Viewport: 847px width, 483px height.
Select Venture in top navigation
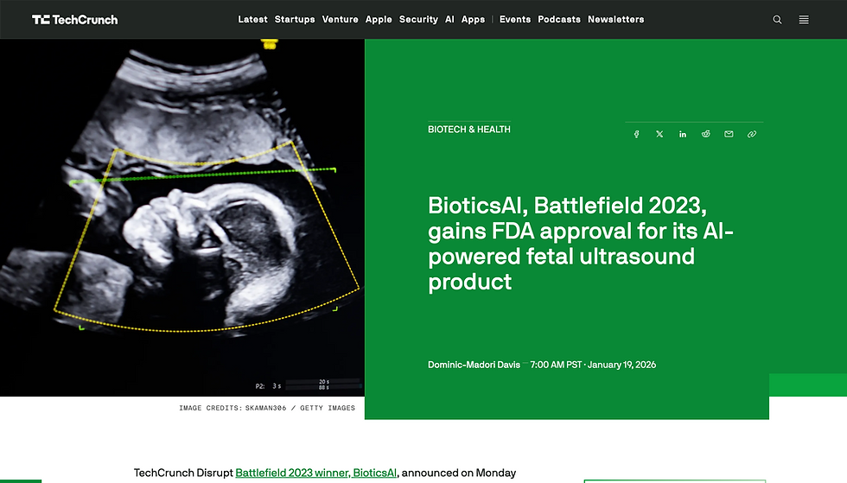click(341, 20)
